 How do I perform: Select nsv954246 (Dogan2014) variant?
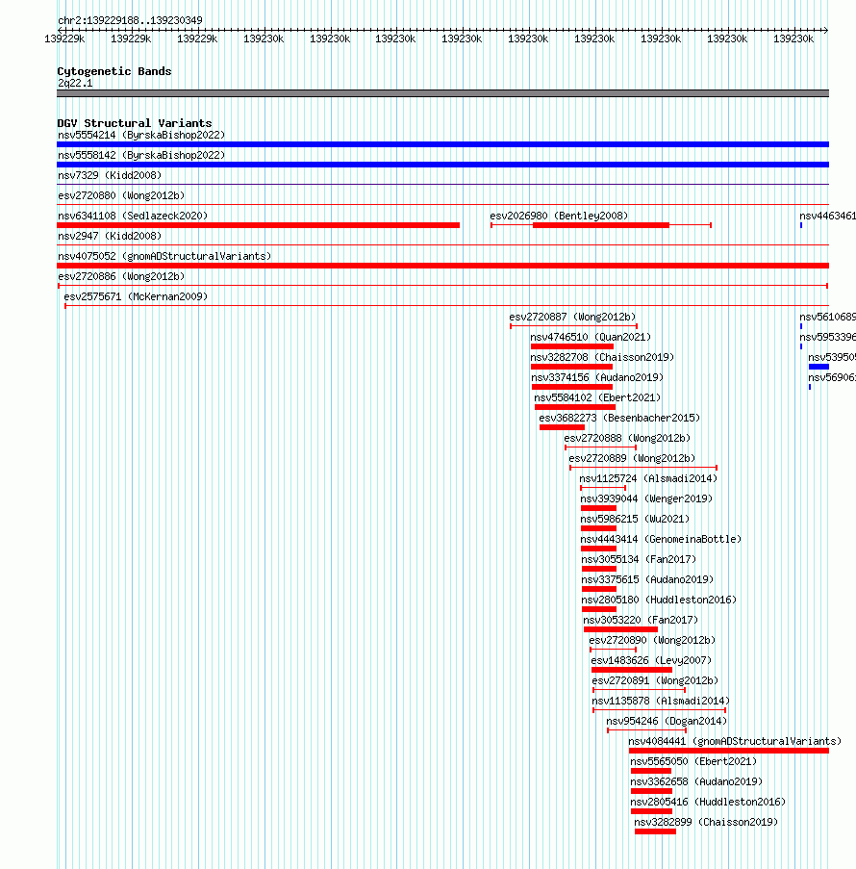667,722
